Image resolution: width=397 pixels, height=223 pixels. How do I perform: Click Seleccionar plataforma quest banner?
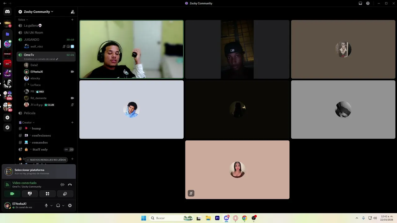tap(39, 172)
